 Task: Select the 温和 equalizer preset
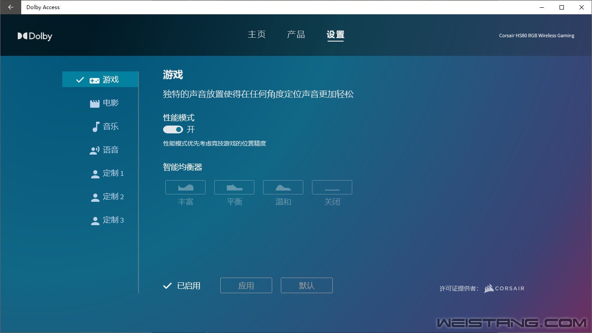[283, 188]
